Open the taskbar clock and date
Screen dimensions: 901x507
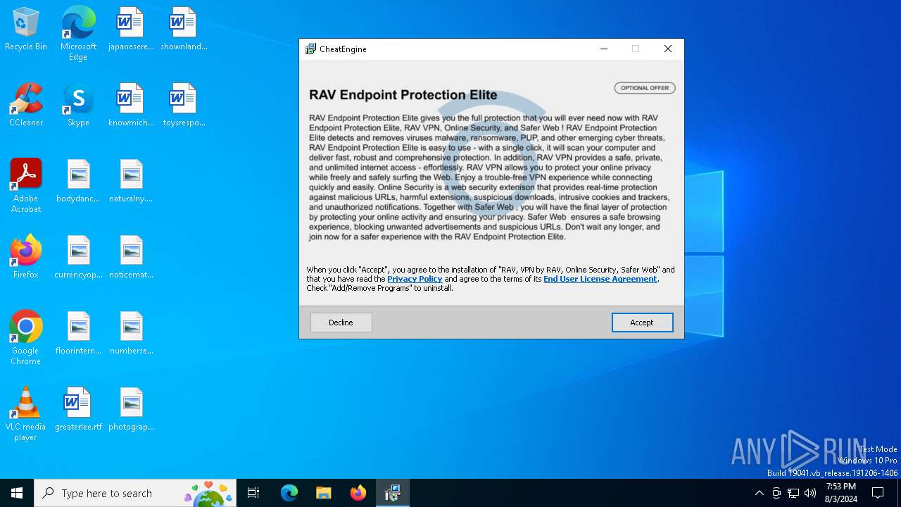(x=841, y=493)
